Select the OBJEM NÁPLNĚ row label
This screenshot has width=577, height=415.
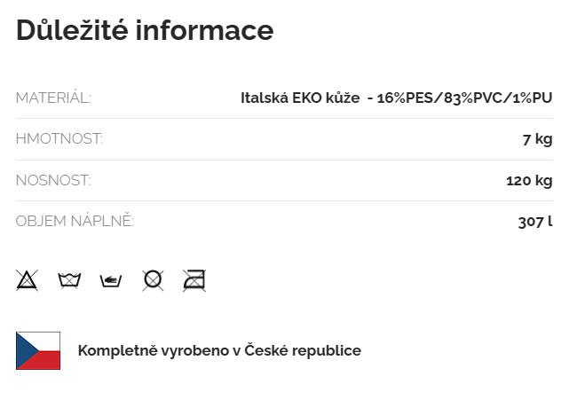75,222
